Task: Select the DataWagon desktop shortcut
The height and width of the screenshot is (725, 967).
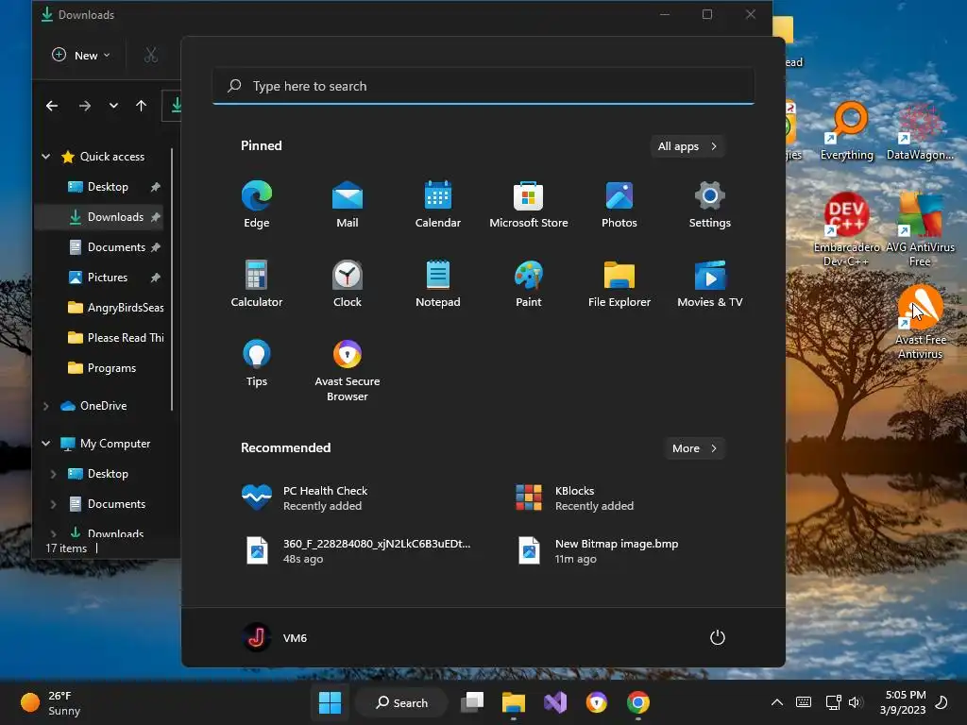Action: (920, 131)
